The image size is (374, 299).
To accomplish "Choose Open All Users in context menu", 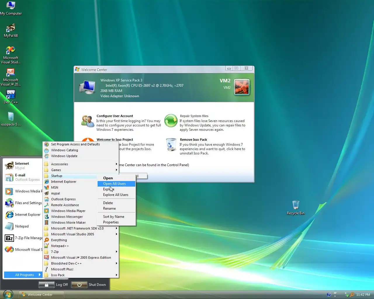I will pos(116,184).
